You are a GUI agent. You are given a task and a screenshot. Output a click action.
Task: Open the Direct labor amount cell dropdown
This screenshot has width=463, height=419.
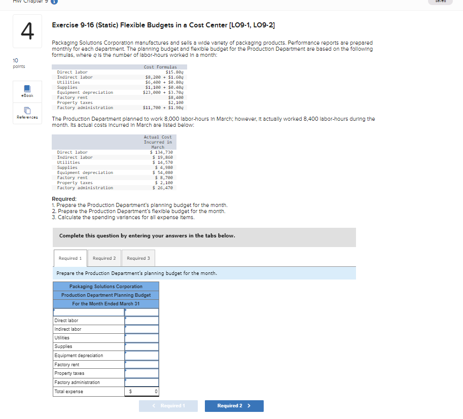[x=141, y=320]
